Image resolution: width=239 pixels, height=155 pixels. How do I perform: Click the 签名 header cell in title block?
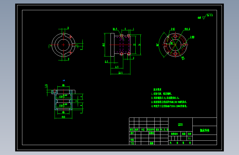tap(157, 130)
